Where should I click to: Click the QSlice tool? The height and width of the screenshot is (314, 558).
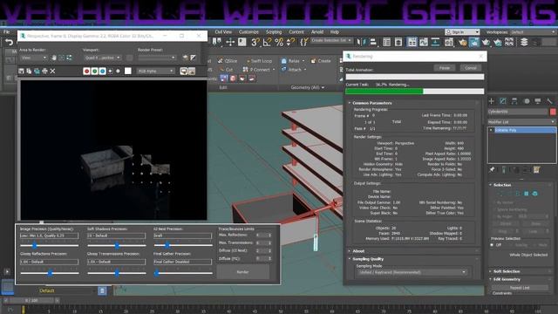228,61
